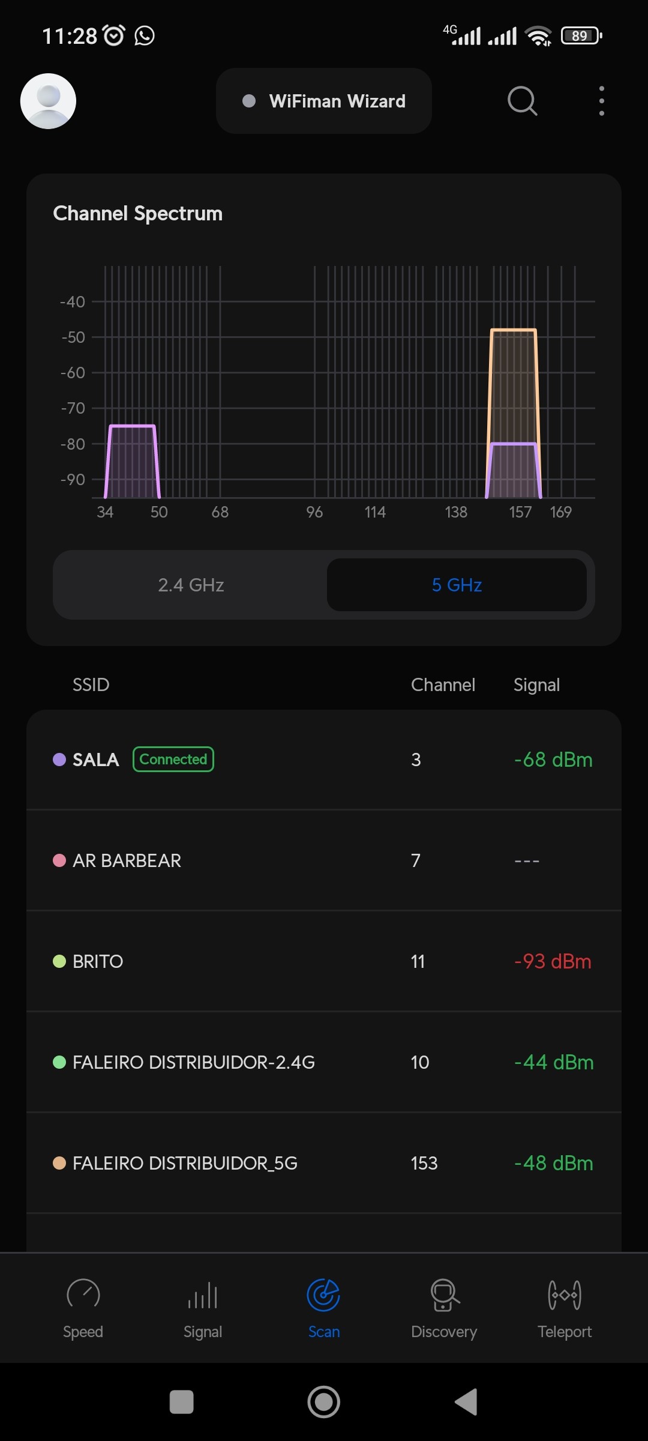
Task: Open the BRITO network details
Action: pyautogui.click(x=324, y=961)
